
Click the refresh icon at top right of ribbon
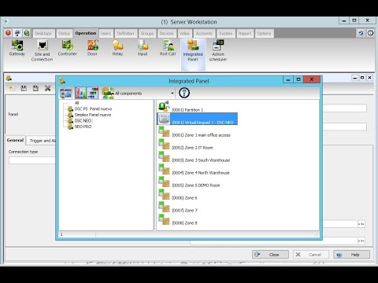click(361, 33)
